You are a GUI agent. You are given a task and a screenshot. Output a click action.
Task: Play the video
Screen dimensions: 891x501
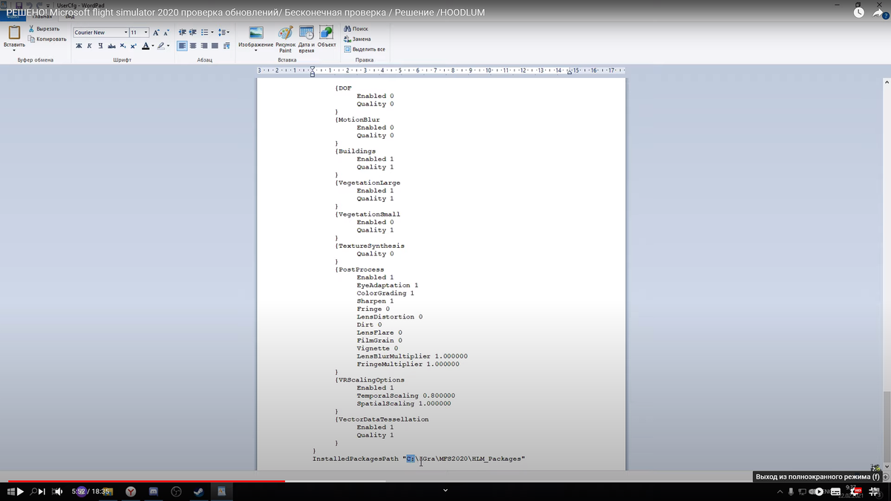point(20,491)
